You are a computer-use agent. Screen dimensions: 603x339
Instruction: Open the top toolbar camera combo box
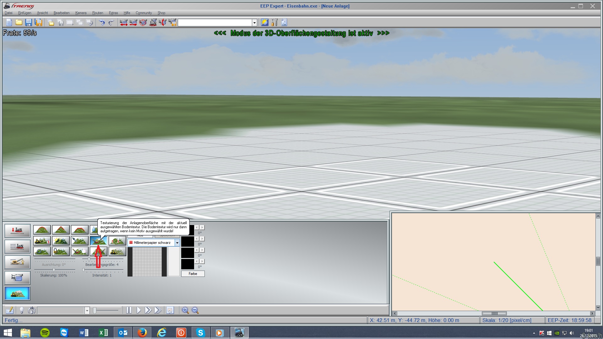pyautogui.click(x=254, y=23)
